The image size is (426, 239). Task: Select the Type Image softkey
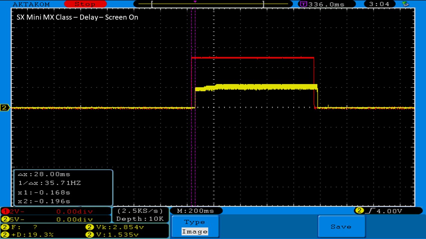point(195,226)
